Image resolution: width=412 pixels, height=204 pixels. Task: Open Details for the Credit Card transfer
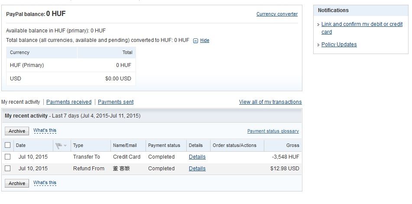click(x=197, y=157)
